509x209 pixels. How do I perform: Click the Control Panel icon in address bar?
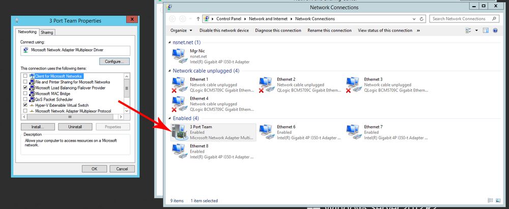tap(206, 19)
